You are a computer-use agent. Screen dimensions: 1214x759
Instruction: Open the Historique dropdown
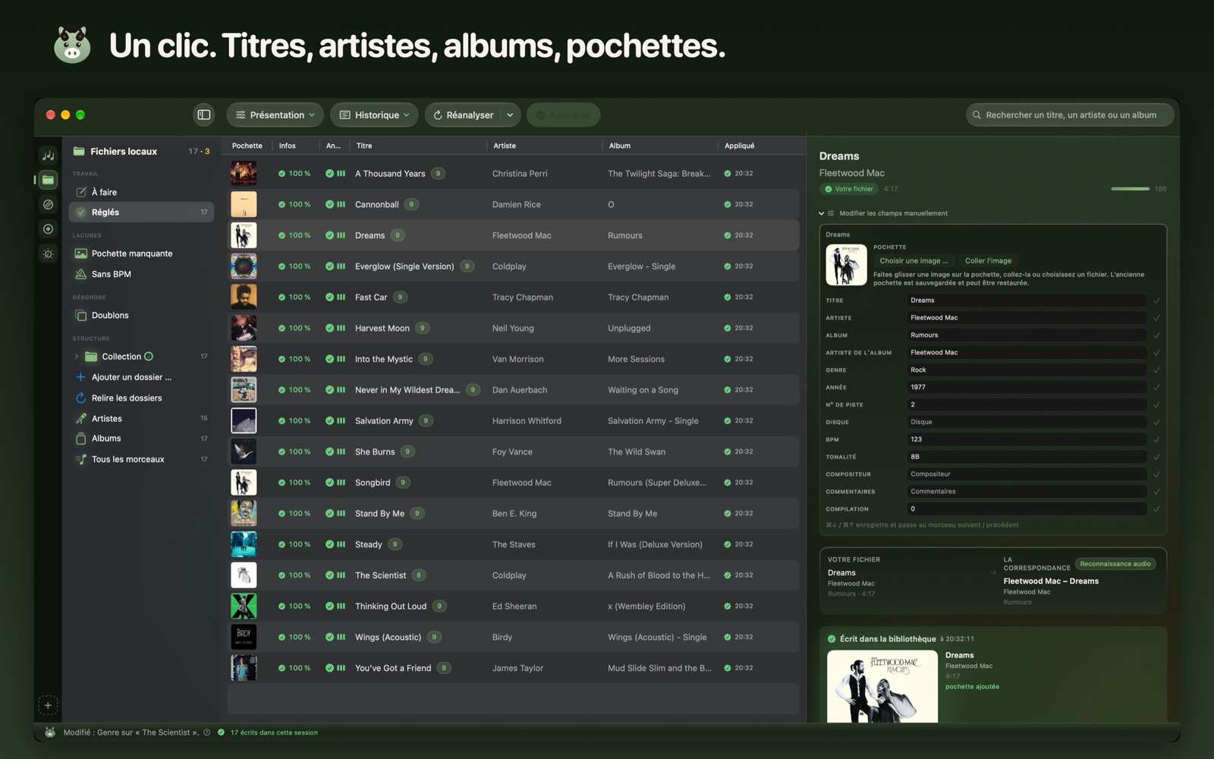pyautogui.click(x=374, y=115)
